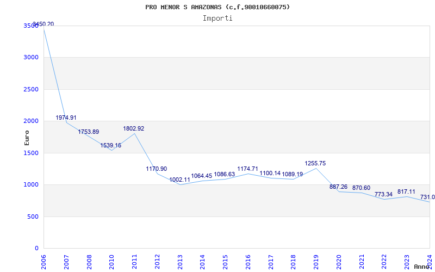Image resolution: width=435 pixels, height=272 pixels.
Task: Select the 773.34 data label
Action: coord(384,194)
